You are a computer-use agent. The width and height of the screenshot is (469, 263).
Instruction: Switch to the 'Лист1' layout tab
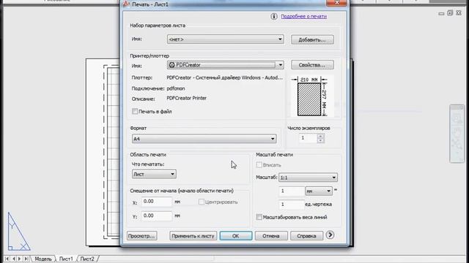pos(66,259)
